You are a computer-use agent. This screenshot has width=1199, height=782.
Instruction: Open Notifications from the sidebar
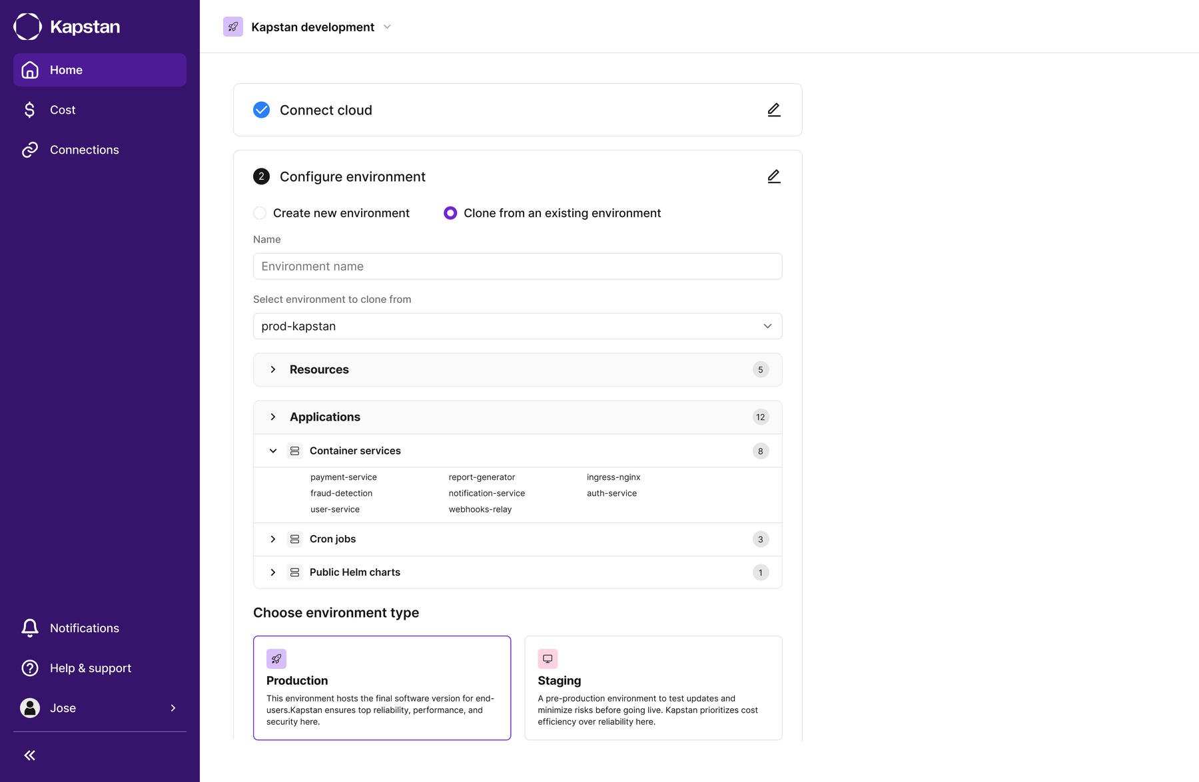100,628
